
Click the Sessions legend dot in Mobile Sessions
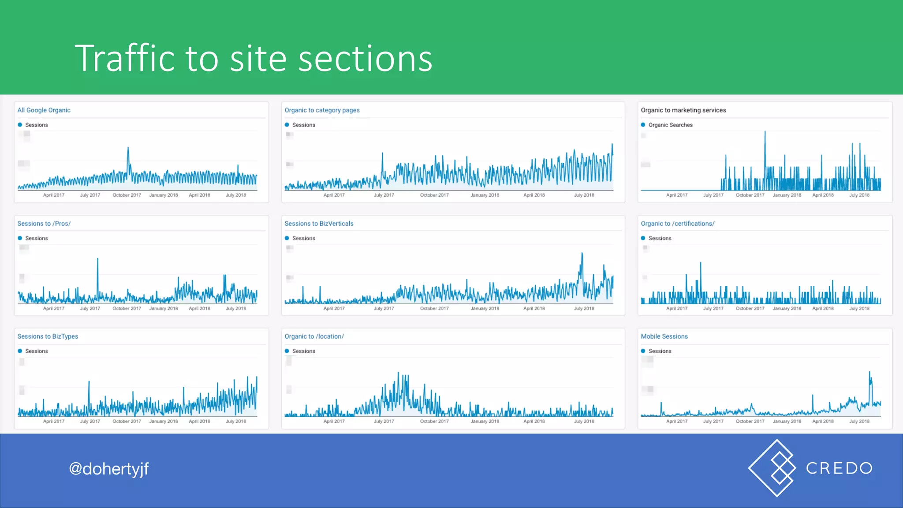coord(643,351)
